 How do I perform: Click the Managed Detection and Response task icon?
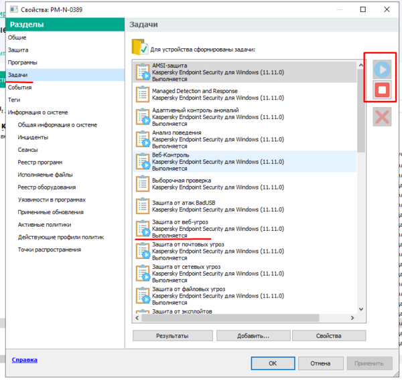pyautogui.click(x=143, y=94)
